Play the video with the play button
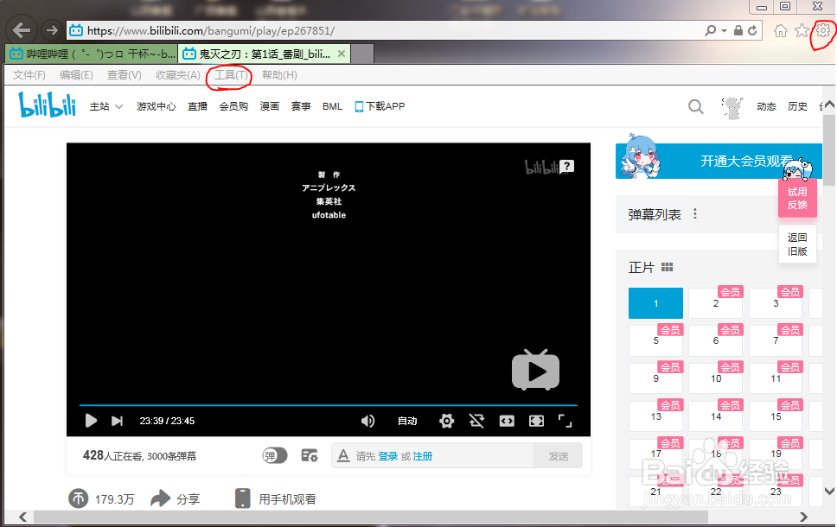This screenshot has height=527, width=837. click(x=91, y=421)
